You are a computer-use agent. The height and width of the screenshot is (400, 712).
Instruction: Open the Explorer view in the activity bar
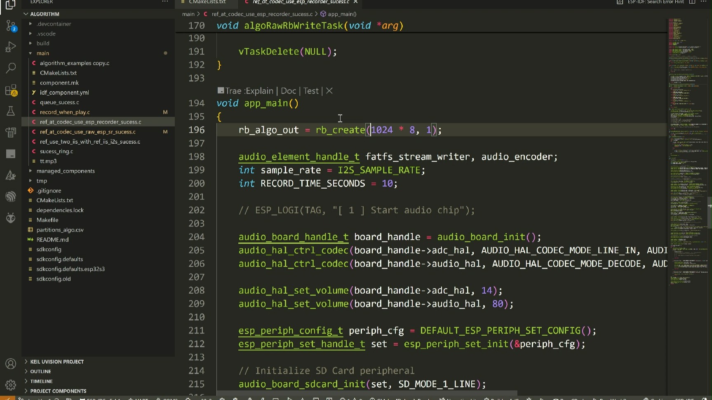(11, 5)
